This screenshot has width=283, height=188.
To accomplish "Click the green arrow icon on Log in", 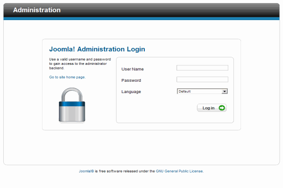I will pyautogui.click(x=222, y=108).
